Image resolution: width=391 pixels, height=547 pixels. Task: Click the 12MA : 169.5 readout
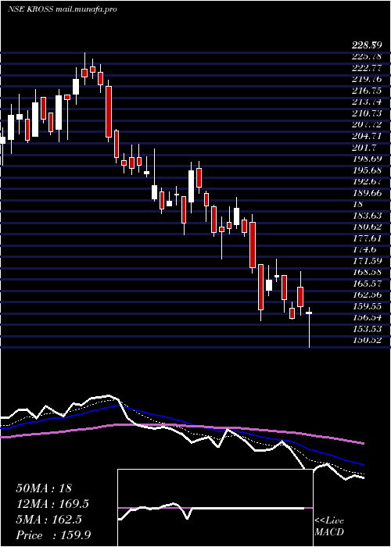coord(52,504)
